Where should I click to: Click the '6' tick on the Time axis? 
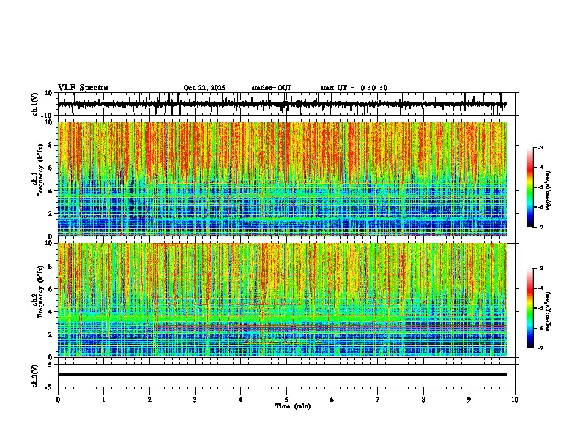(x=332, y=400)
